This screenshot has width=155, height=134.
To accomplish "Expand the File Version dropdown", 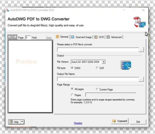I will [x=103, y=62].
